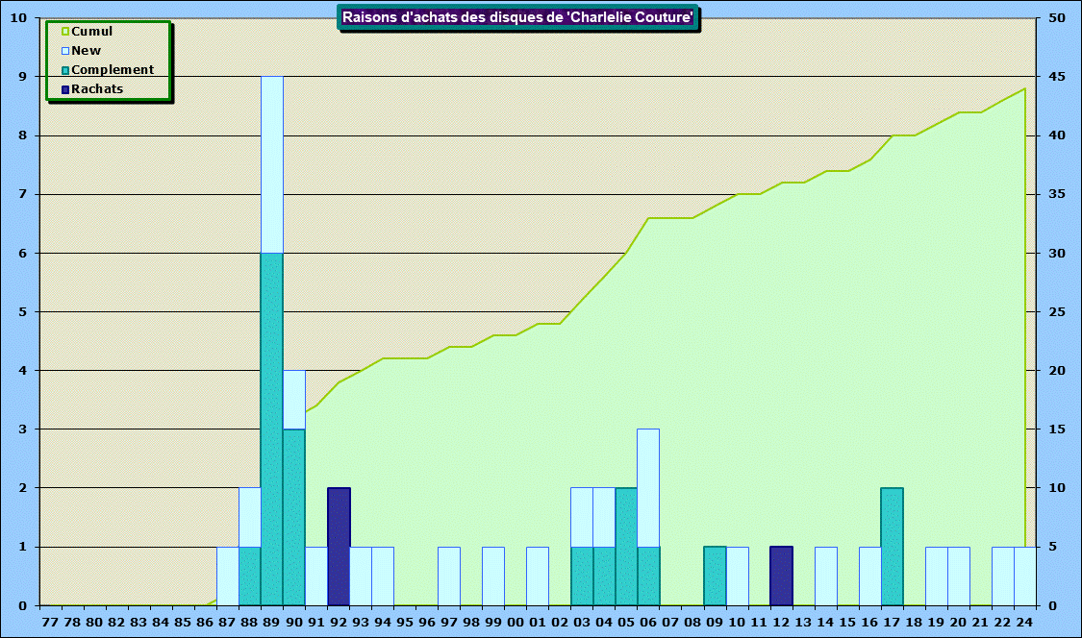Click the Complement segment of the 03 bar
The width and height of the screenshot is (1082, 638).
click(x=582, y=576)
